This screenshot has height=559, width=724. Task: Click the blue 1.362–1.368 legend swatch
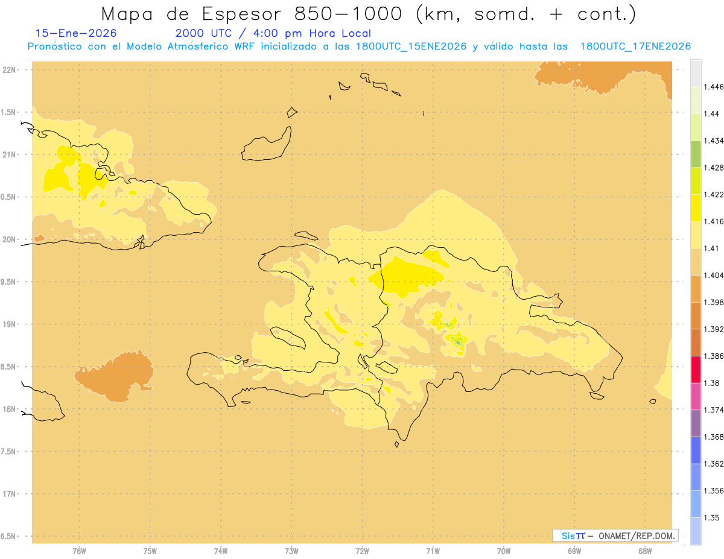pos(696,450)
